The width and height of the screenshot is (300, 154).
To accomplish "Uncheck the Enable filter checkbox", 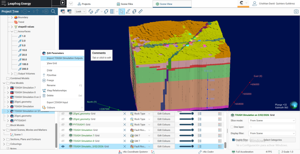I will click(x=233, y=140).
